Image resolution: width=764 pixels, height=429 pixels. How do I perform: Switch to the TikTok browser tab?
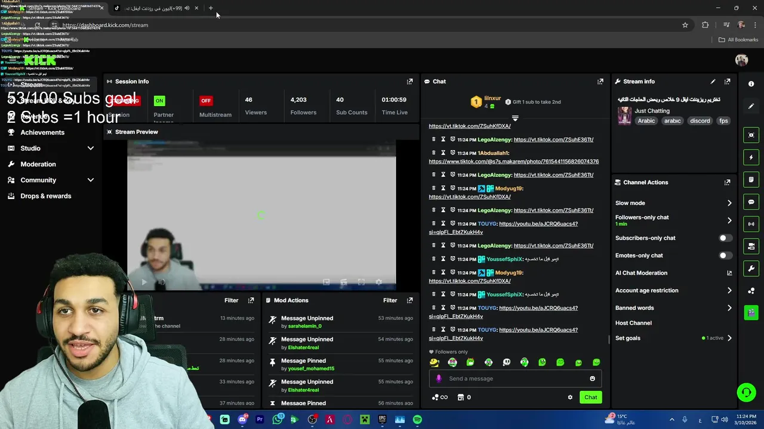[156, 8]
